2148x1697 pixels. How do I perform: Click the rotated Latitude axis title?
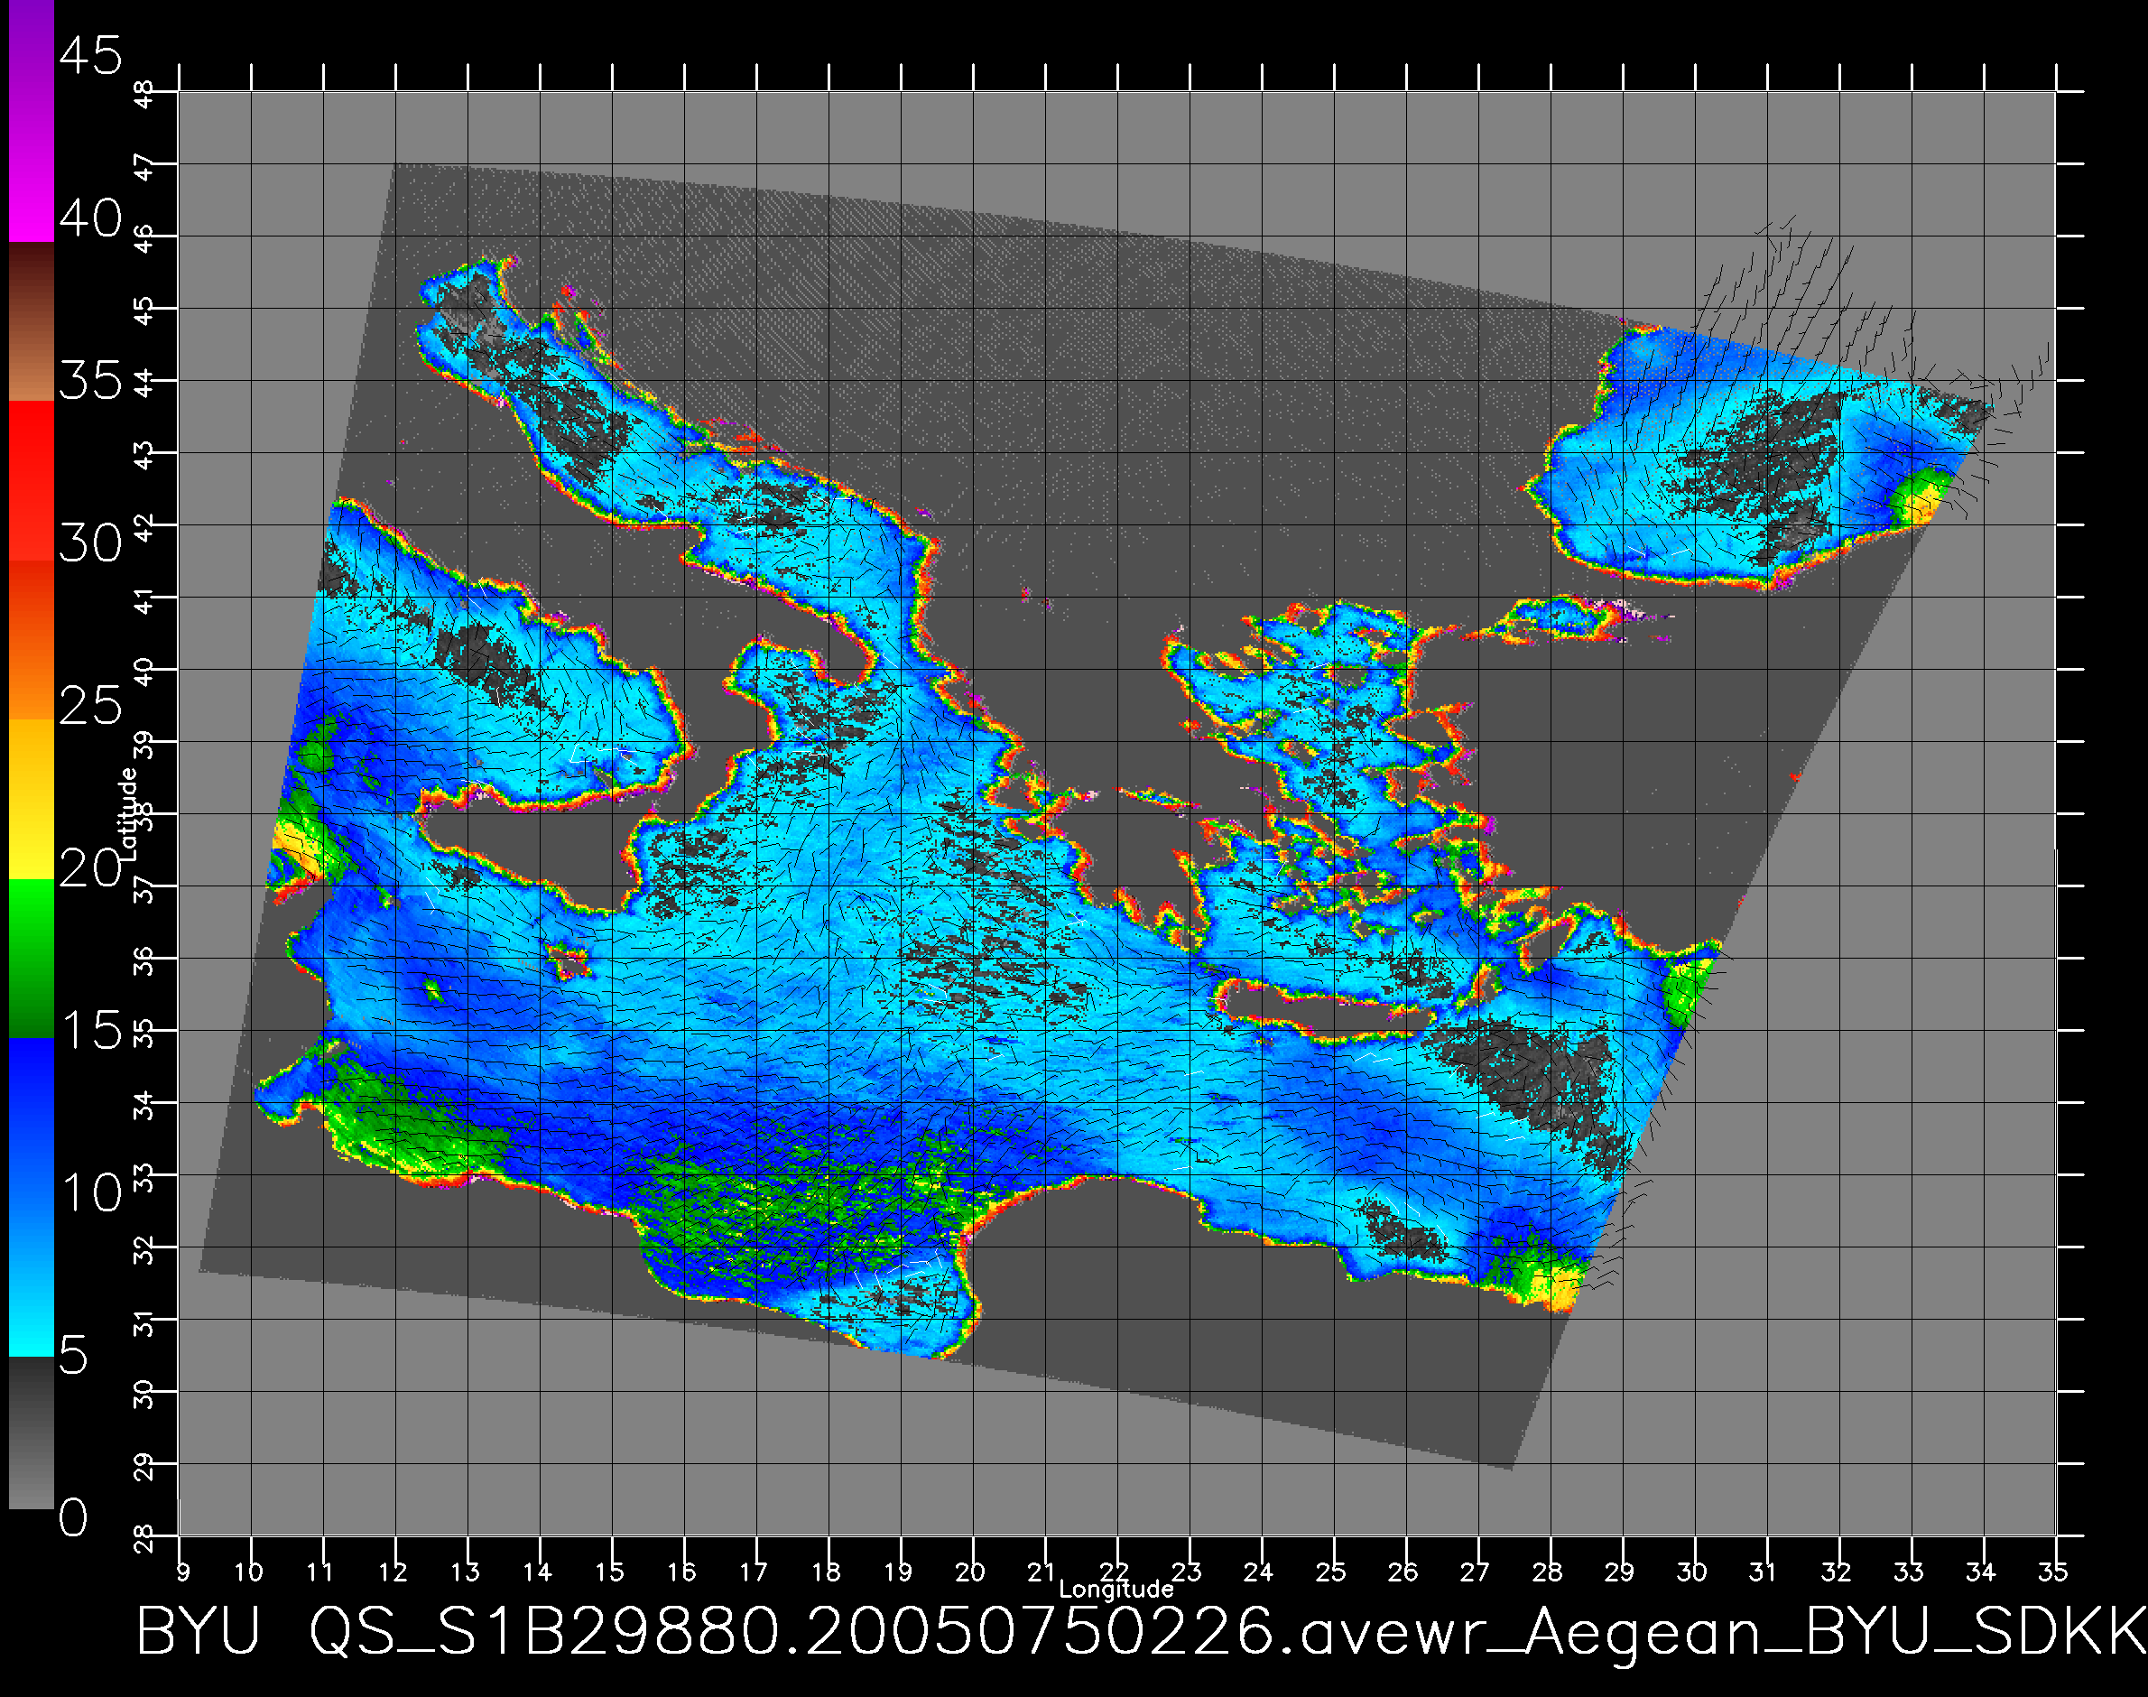point(128,815)
